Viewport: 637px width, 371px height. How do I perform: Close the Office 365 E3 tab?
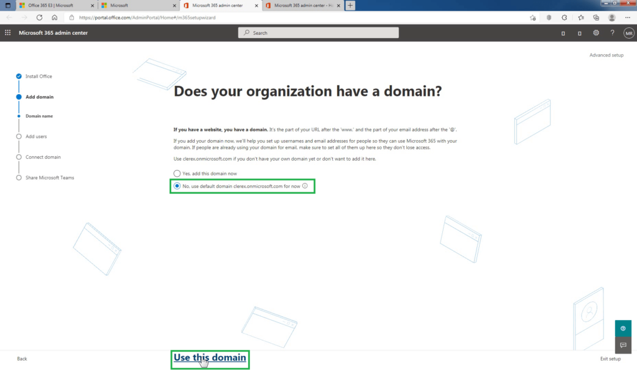coord(92,6)
